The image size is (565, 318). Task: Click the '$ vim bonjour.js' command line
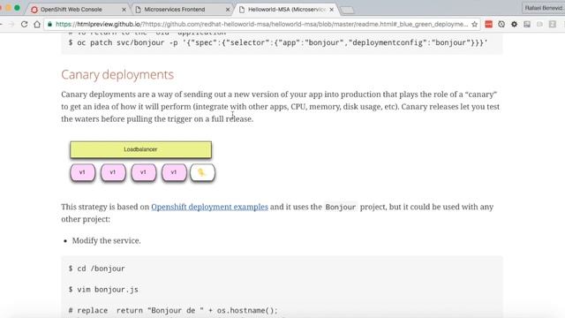tap(103, 290)
